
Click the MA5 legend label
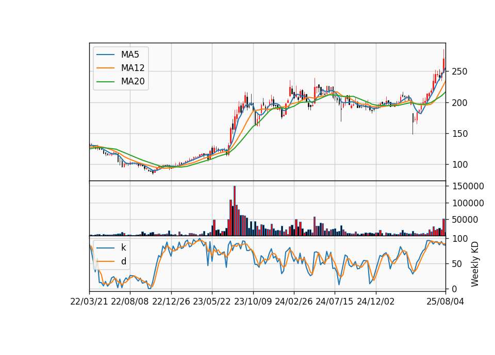click(x=130, y=55)
